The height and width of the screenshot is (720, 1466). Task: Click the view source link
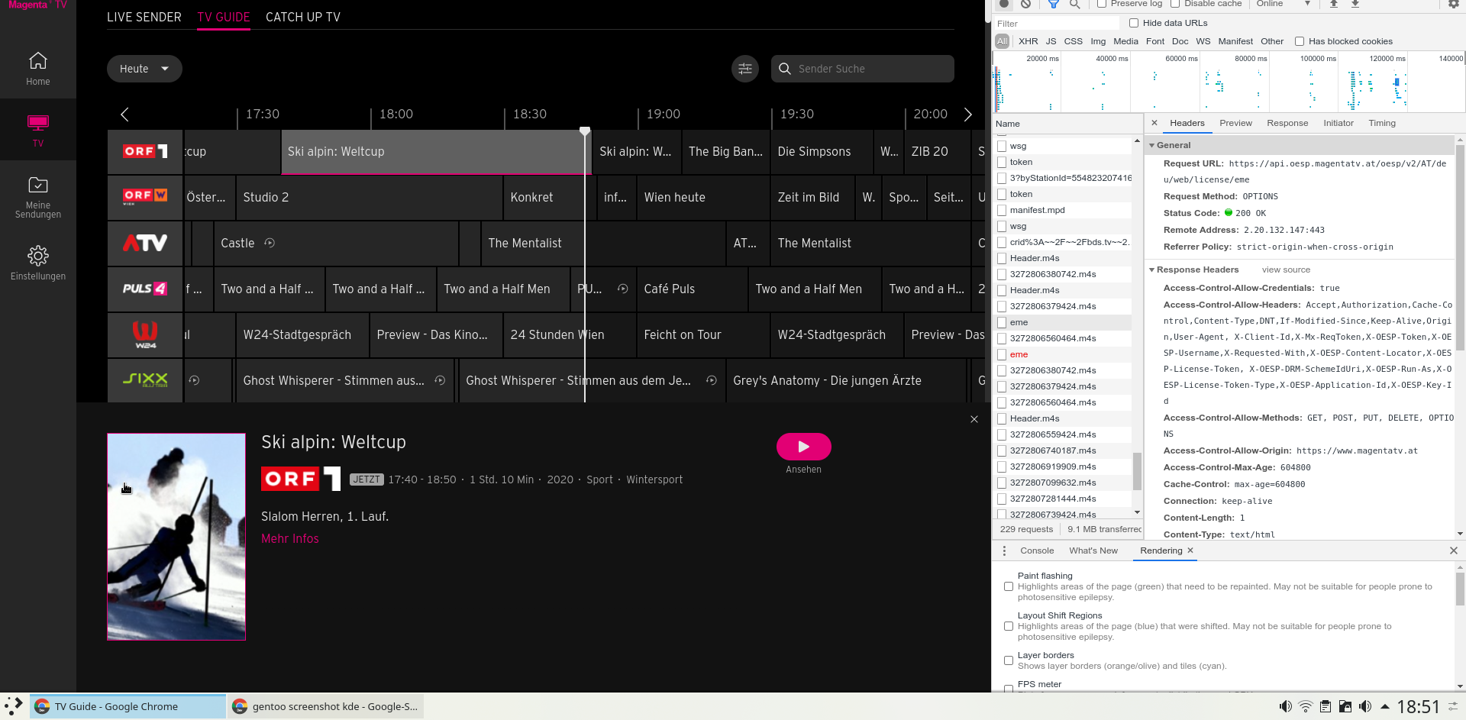pyautogui.click(x=1286, y=270)
